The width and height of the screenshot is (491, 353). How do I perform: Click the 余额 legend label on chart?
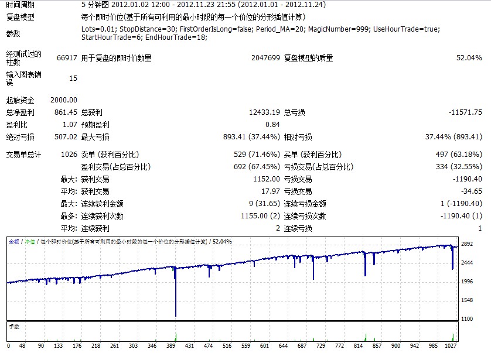(x=13, y=241)
